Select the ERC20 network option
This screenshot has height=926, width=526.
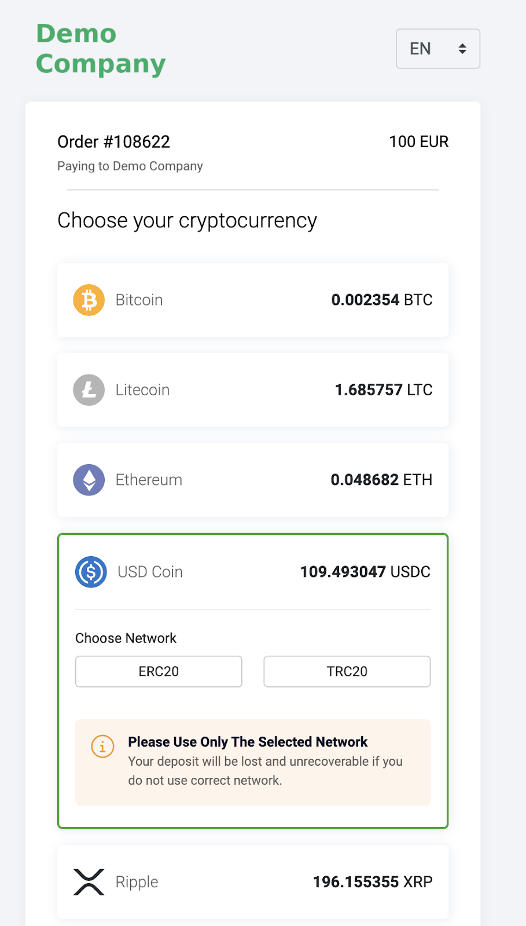pyautogui.click(x=159, y=671)
